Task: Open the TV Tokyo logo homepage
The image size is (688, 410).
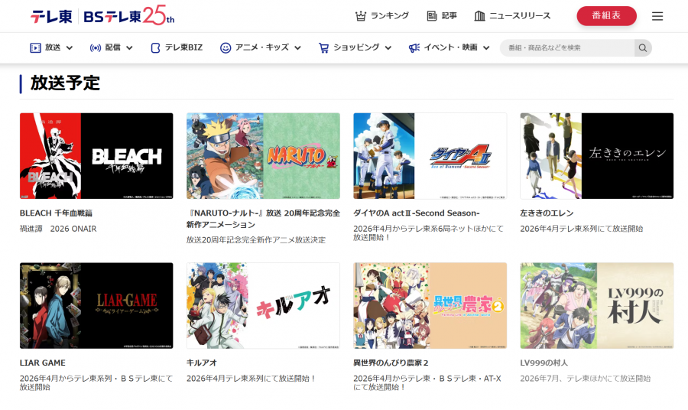Action: [x=51, y=16]
